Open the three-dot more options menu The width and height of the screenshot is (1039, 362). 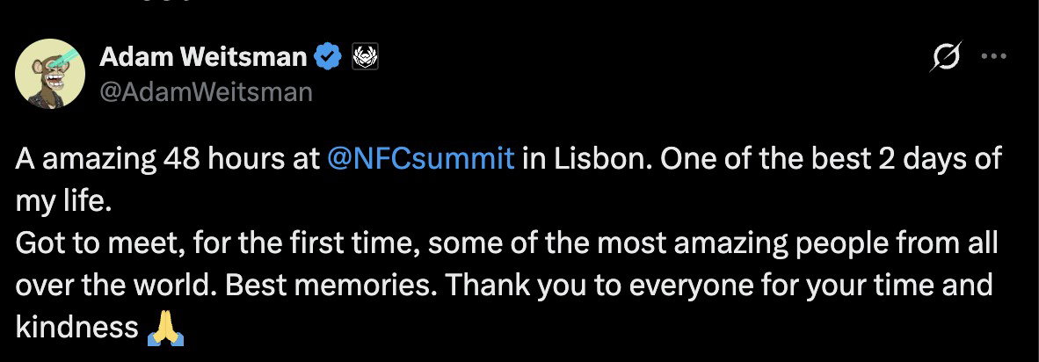pyautogui.click(x=994, y=57)
